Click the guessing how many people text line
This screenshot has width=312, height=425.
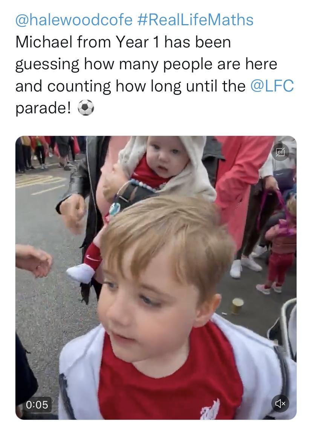(146, 64)
